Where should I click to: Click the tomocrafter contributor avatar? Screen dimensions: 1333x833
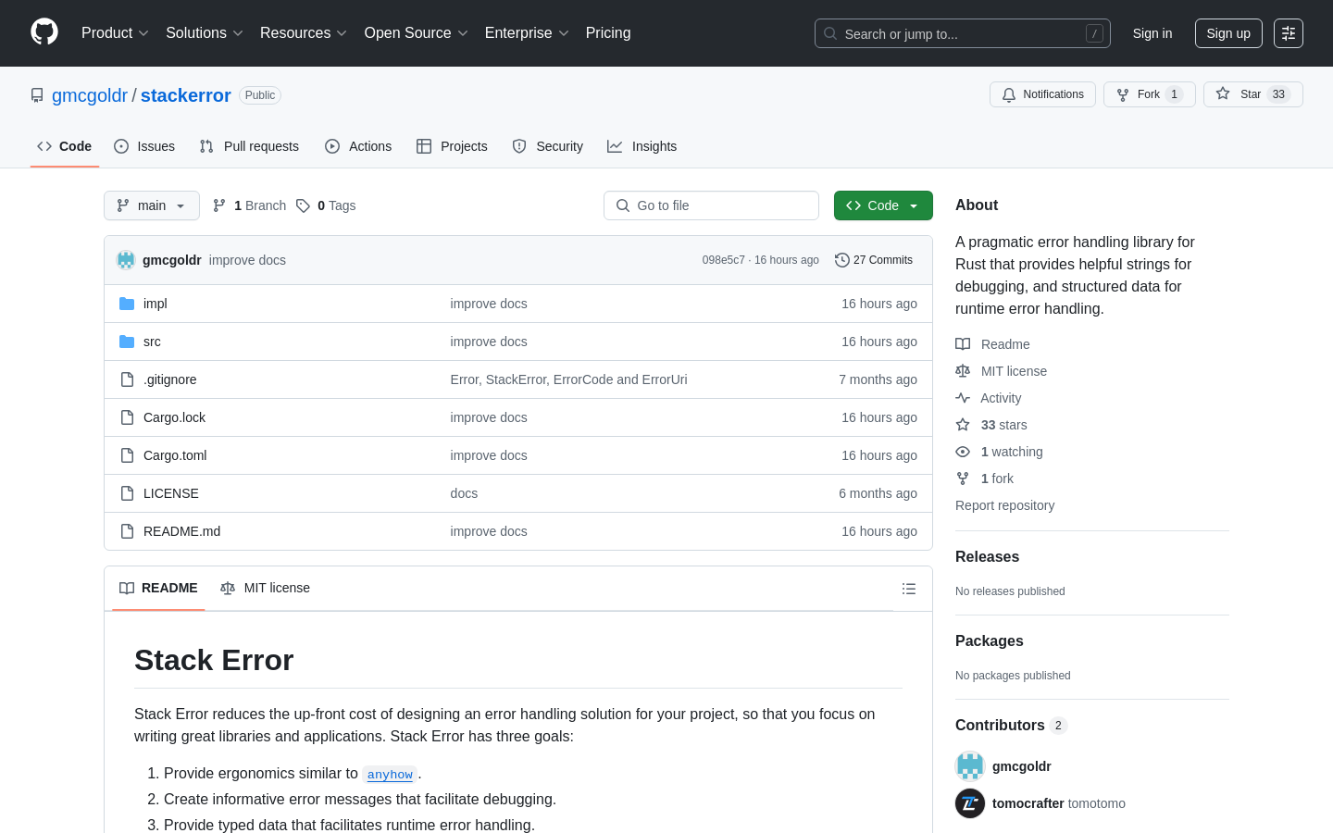(970, 803)
